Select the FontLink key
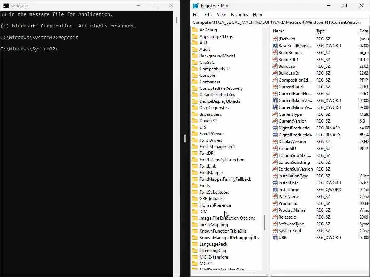 [208, 166]
